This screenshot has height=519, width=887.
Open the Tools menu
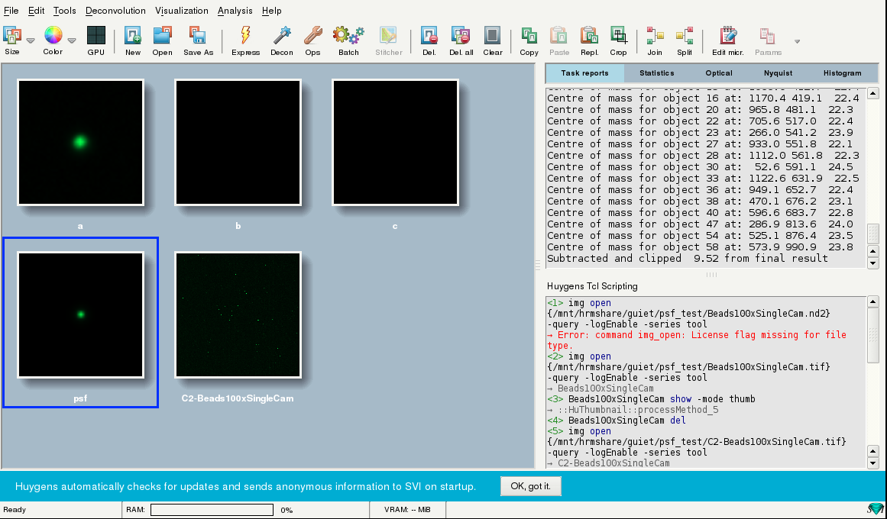click(64, 11)
